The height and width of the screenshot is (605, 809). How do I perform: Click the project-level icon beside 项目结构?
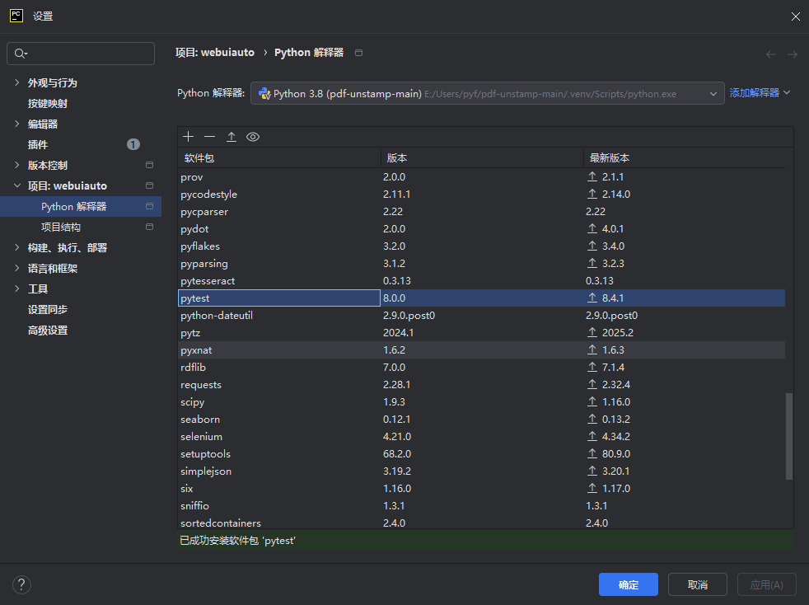[150, 227]
